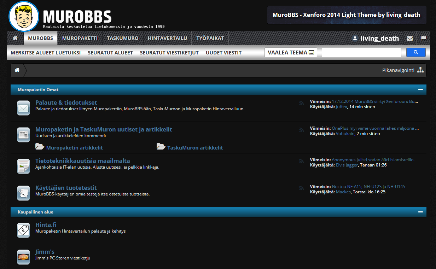Click the Muropaketin Omat category title
This screenshot has width=436, height=269.
[x=38, y=90]
